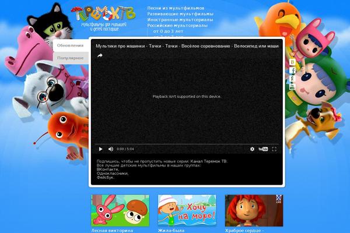Viewport: 350px width, 233px height.
Task: Open the Facebook social icon
Action: (x=292, y=70)
